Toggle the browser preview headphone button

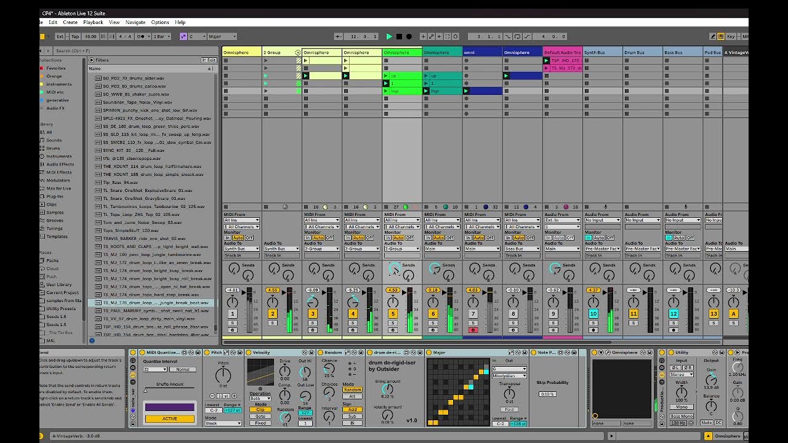click(92, 340)
